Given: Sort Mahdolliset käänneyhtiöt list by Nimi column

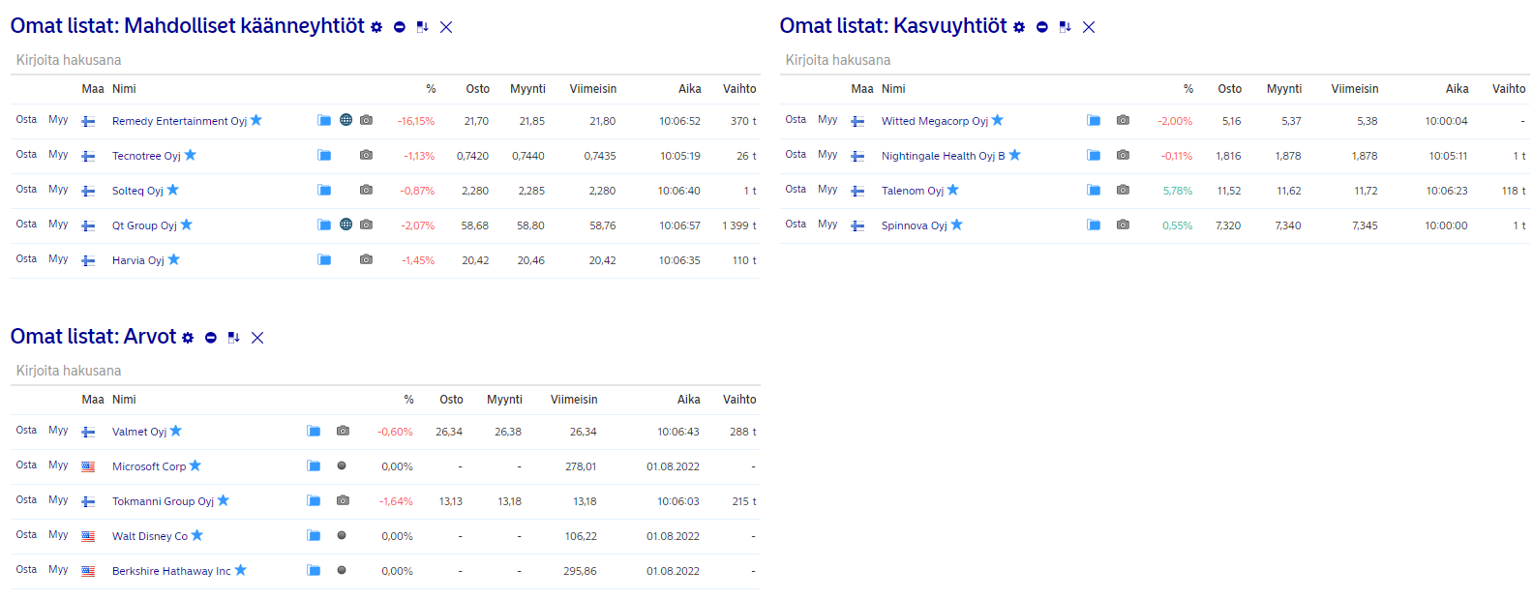Looking at the screenshot, I should click(124, 89).
